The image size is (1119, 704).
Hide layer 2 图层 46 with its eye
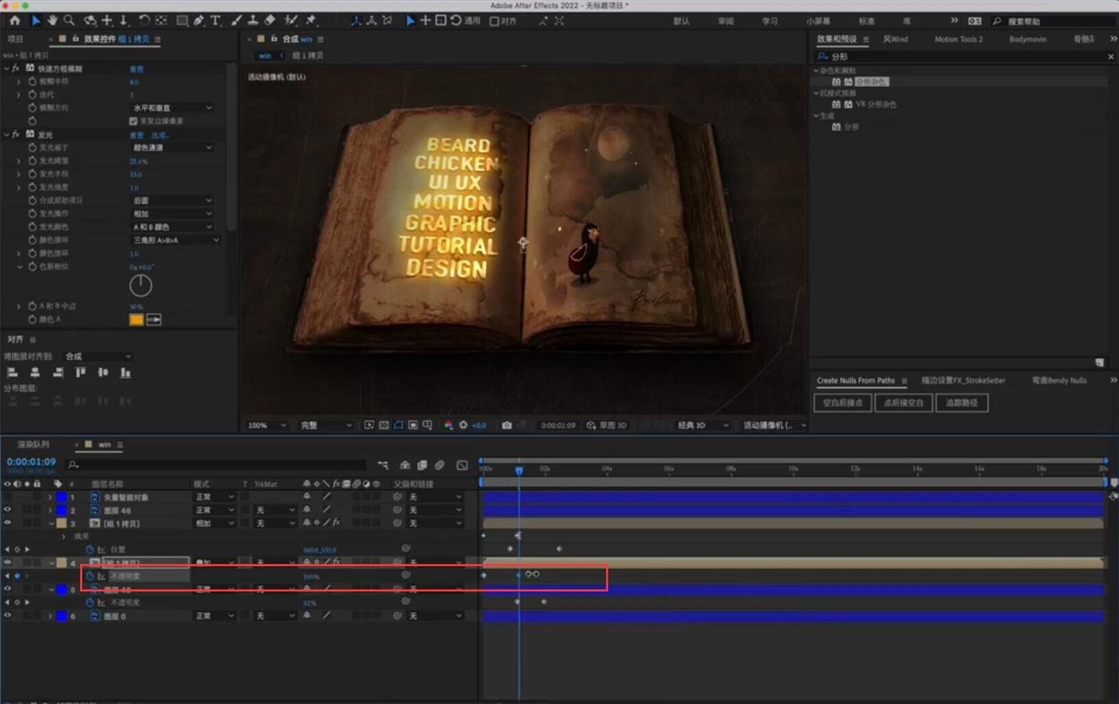coord(8,510)
